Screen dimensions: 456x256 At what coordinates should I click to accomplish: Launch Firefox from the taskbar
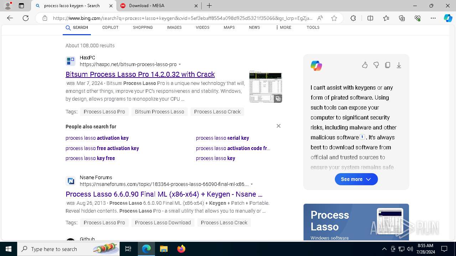181,249
